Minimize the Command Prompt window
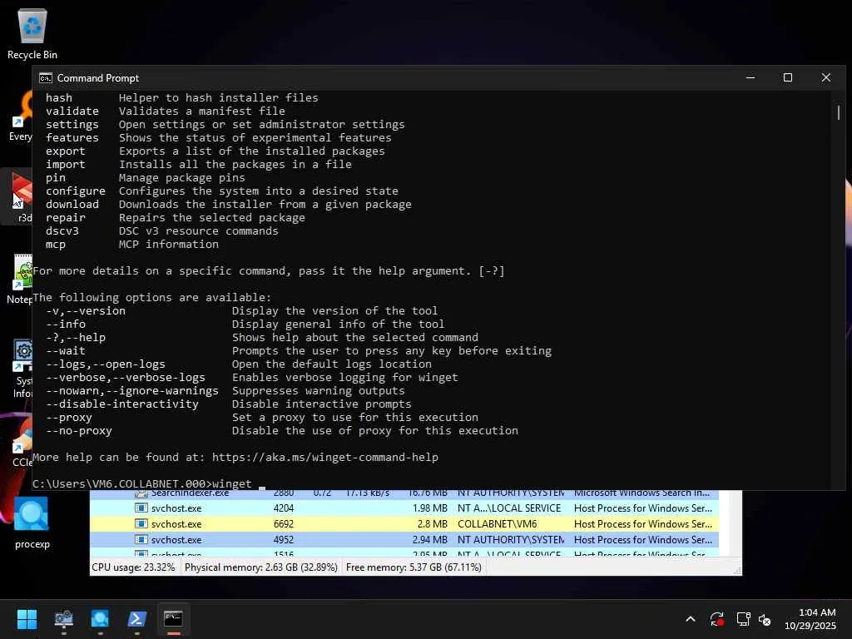 [x=750, y=77]
